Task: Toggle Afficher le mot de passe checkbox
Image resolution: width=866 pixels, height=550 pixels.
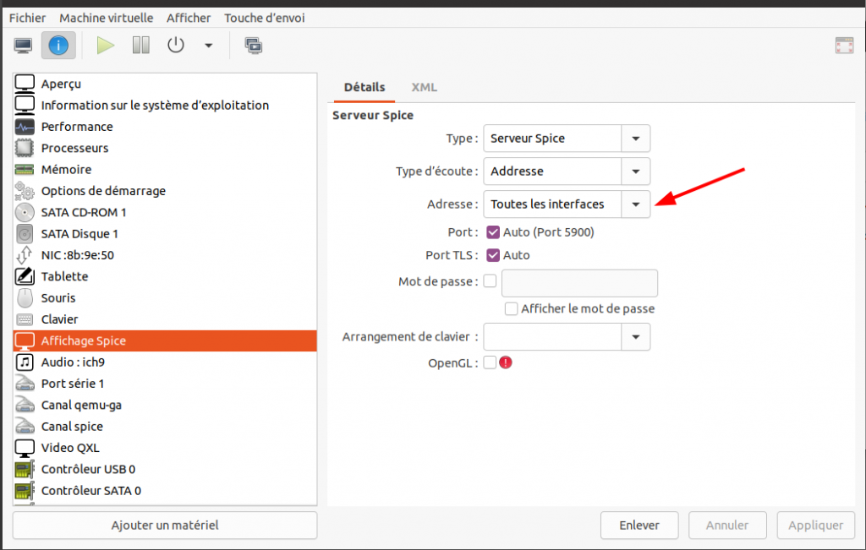Action: point(511,308)
